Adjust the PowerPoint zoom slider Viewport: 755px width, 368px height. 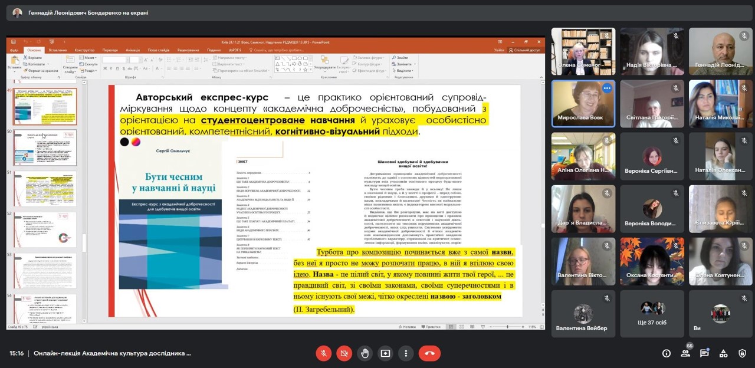click(x=507, y=326)
